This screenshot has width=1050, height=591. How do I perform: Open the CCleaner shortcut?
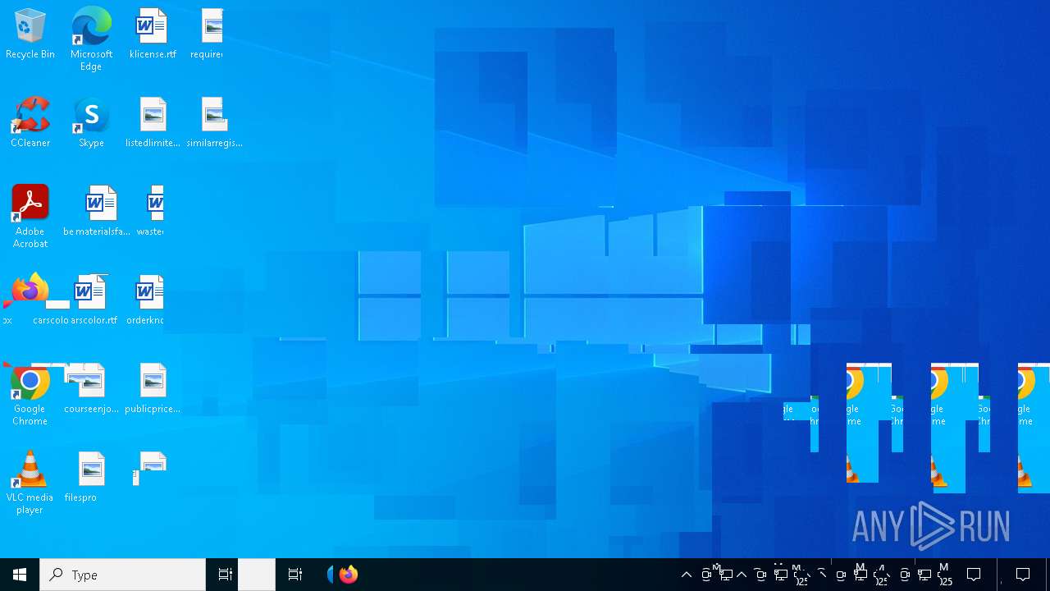[x=30, y=123]
